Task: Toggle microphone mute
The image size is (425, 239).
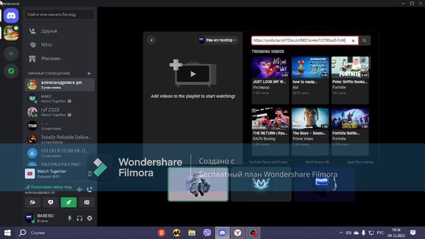Action: tap(70, 218)
